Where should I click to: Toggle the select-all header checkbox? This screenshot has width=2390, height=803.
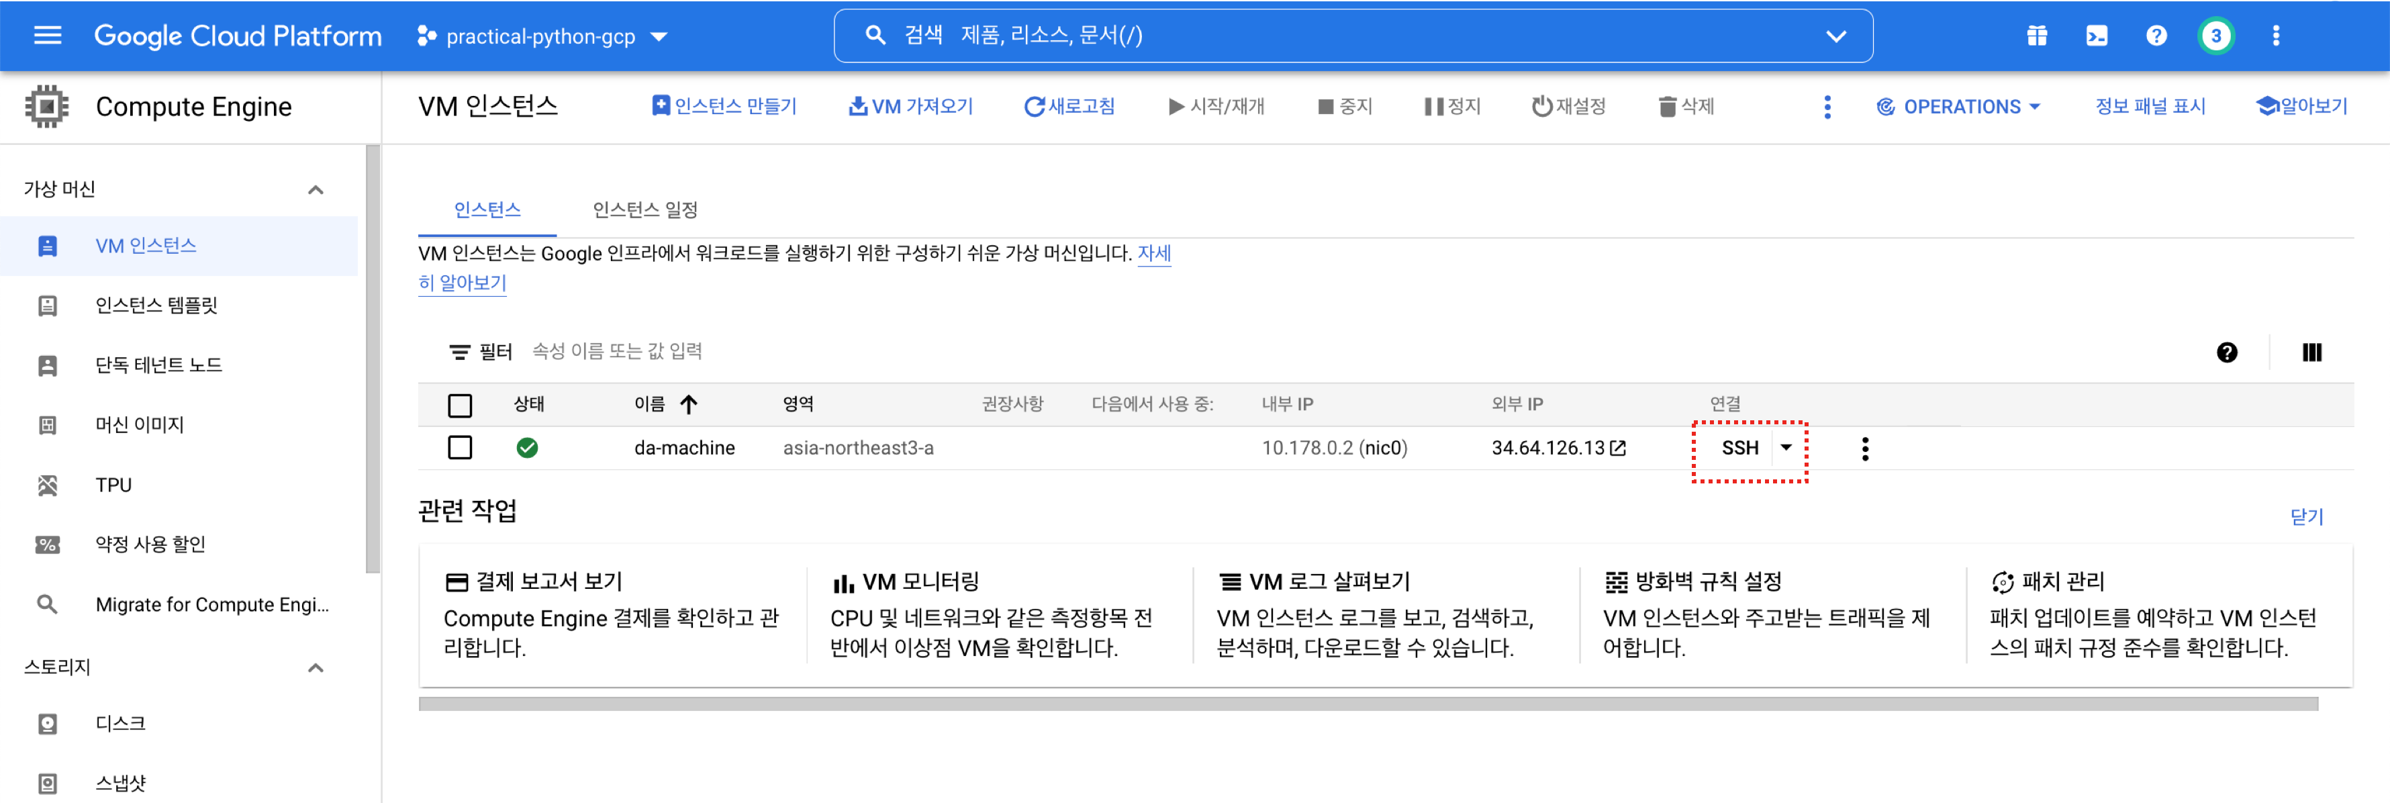pyautogui.click(x=459, y=405)
